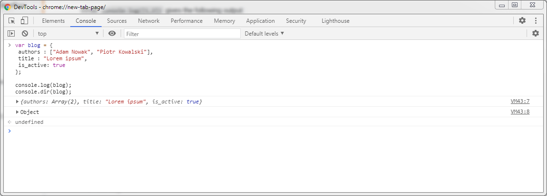
Task: Select the Security tab
Action: pyautogui.click(x=296, y=21)
